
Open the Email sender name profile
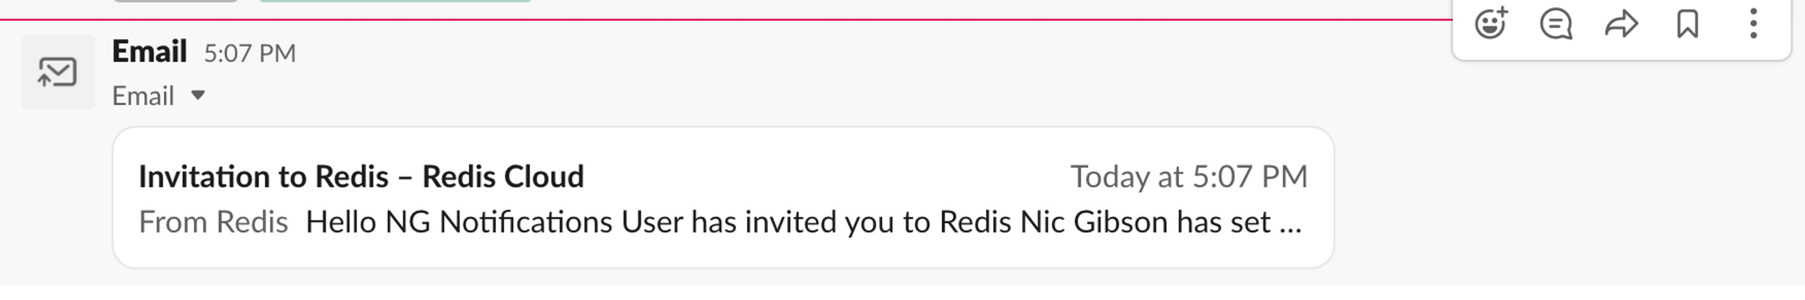pos(149,52)
